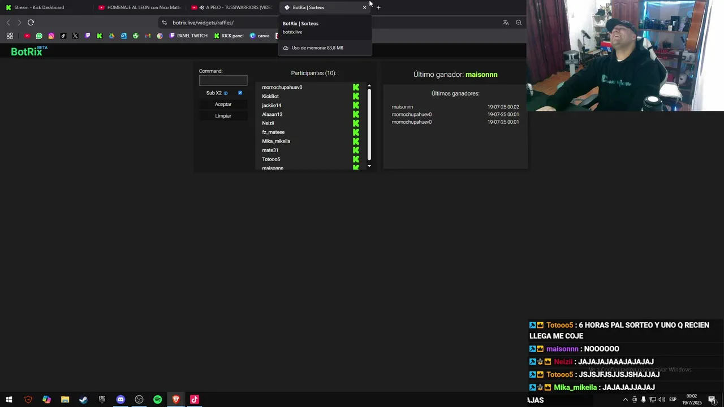Open the PANEL TWITCH bookmark
Screen dimensions: 724x407
(x=188, y=36)
